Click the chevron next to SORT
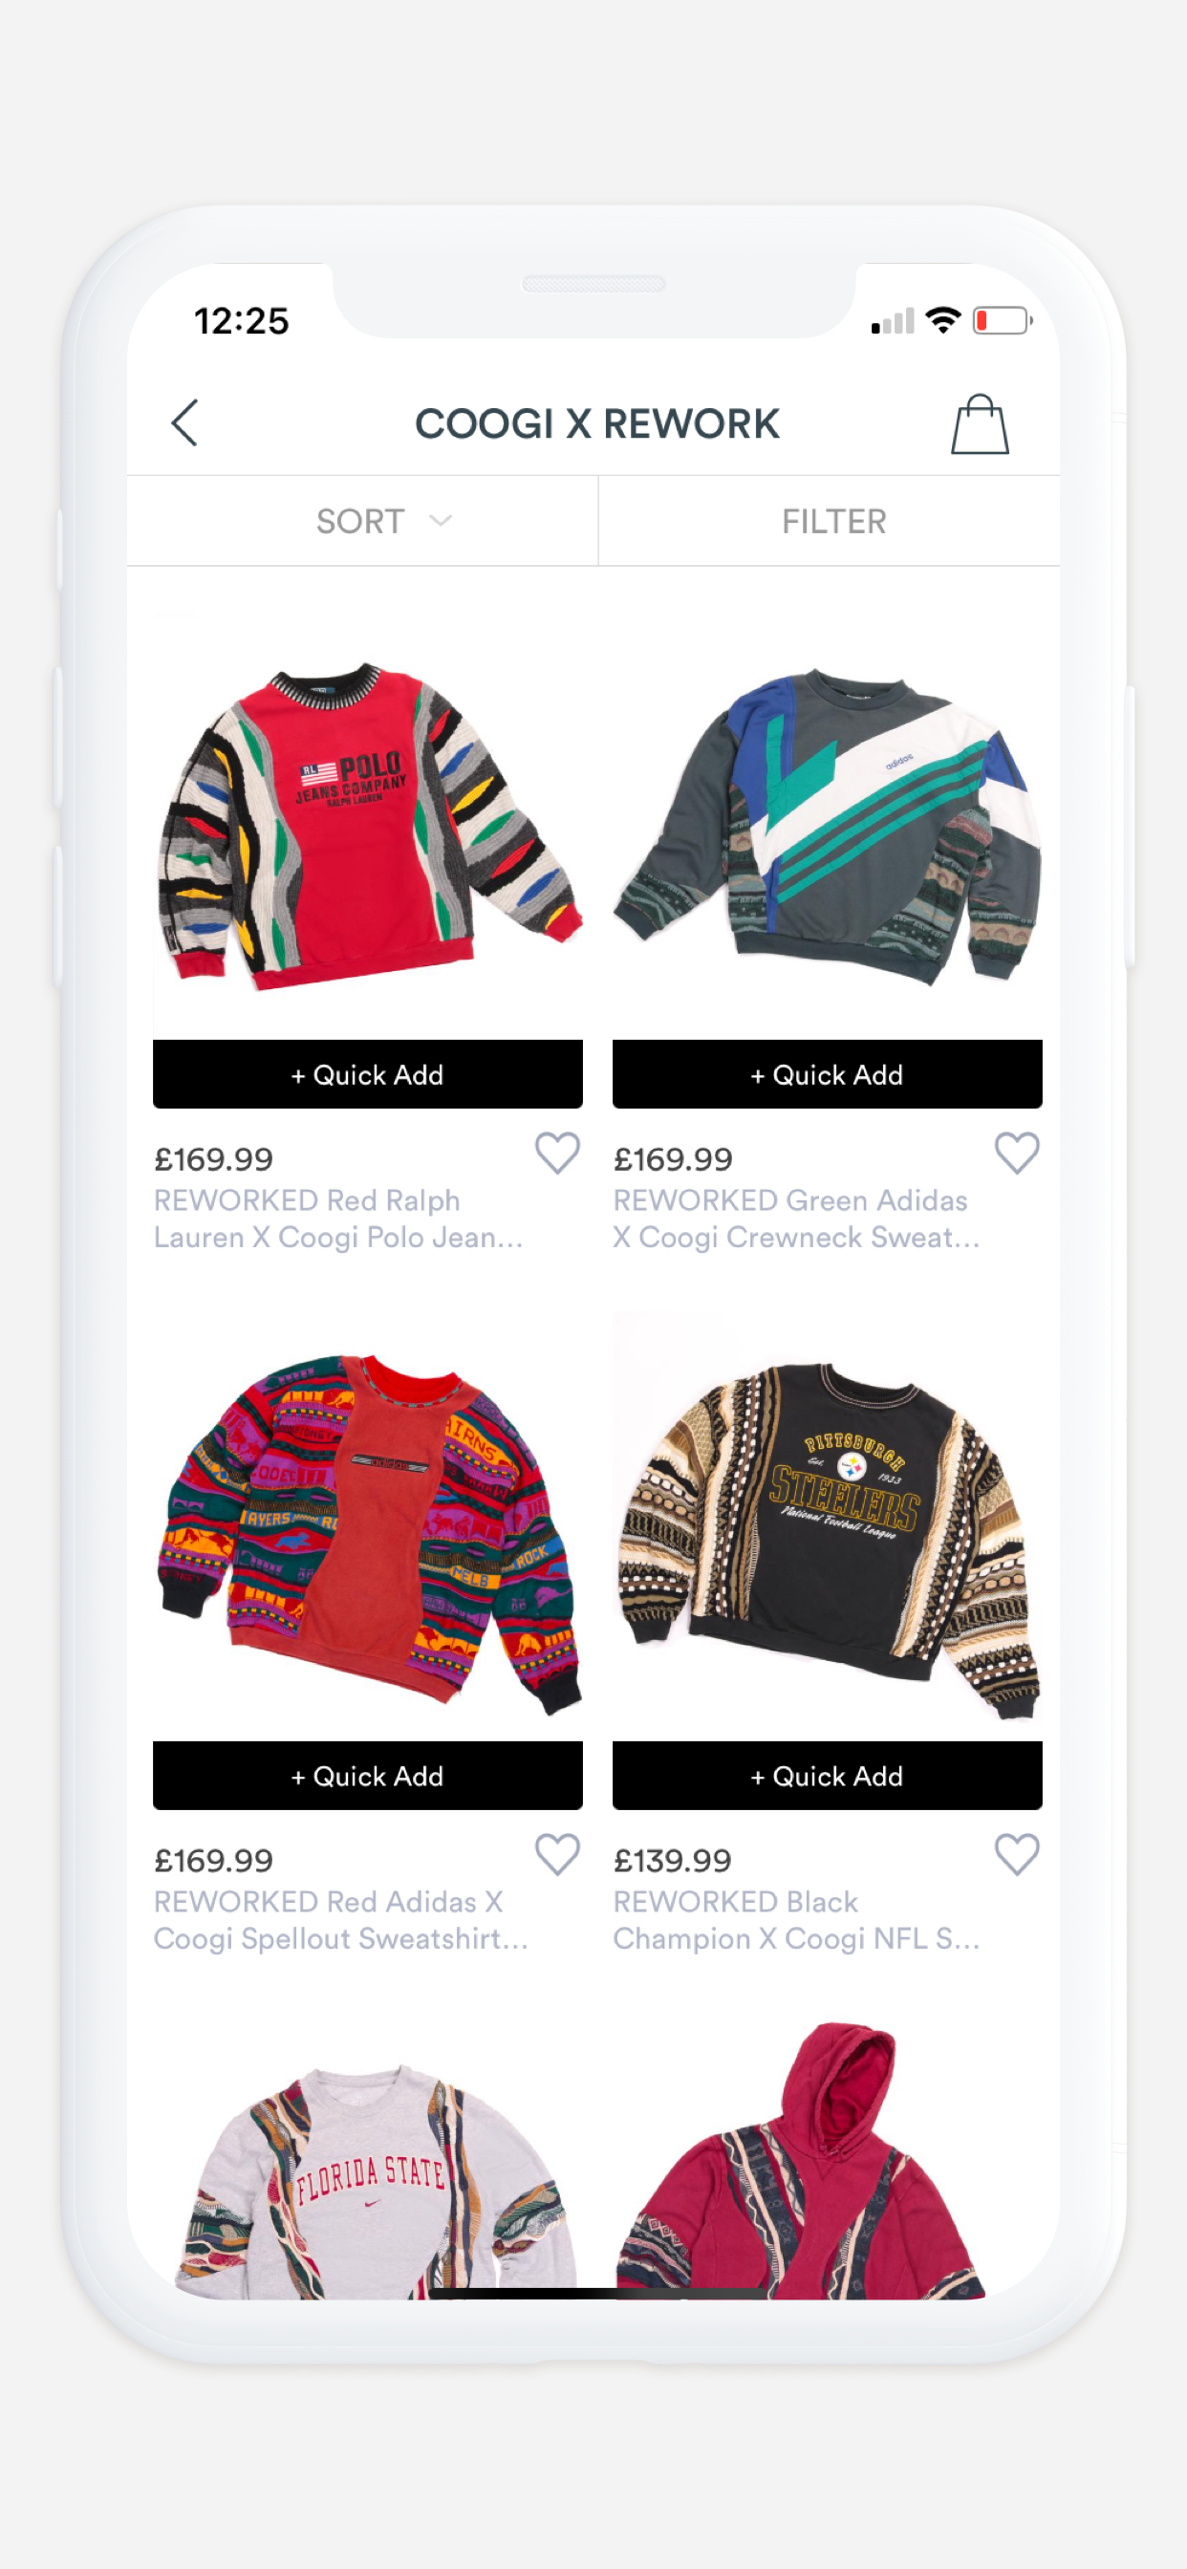 [440, 521]
